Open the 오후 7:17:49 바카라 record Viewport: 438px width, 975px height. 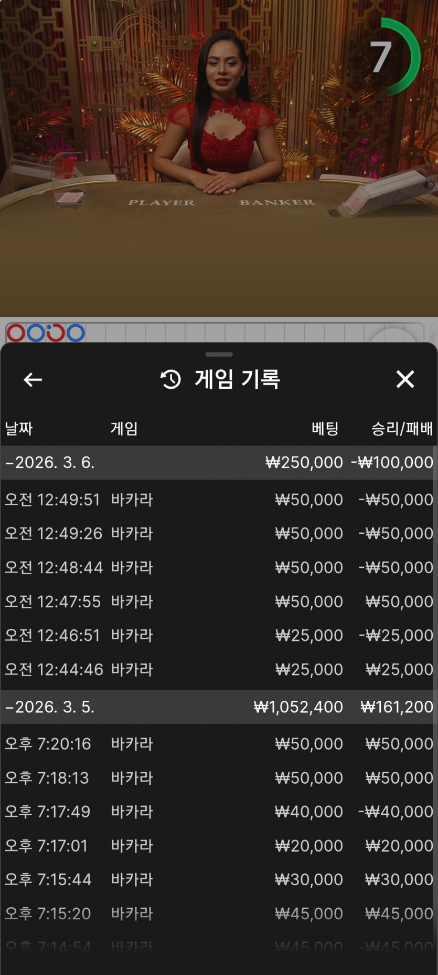tap(219, 812)
